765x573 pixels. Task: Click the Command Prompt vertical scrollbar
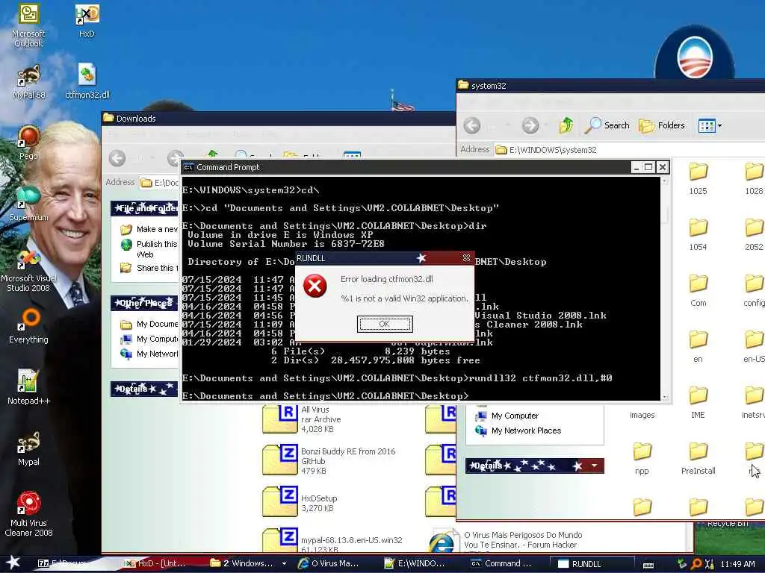point(664,289)
